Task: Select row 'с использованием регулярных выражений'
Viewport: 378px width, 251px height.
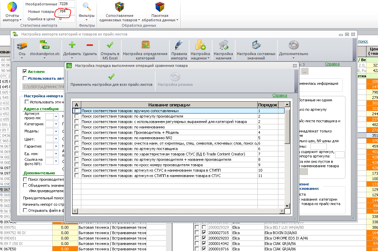Action: tap(178, 122)
